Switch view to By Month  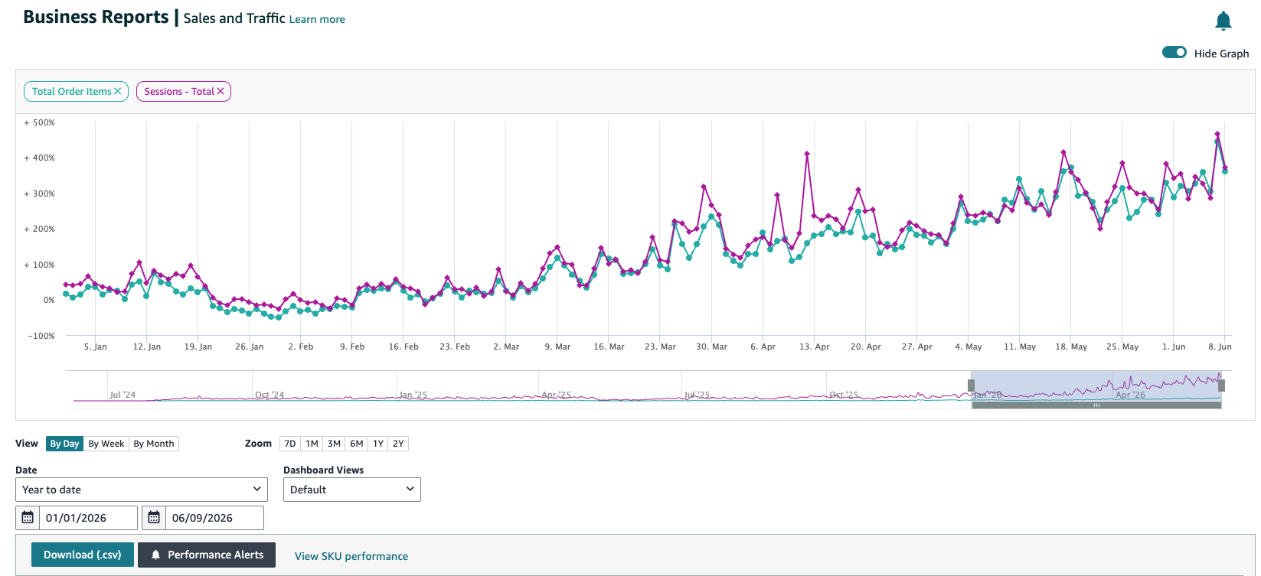click(154, 444)
